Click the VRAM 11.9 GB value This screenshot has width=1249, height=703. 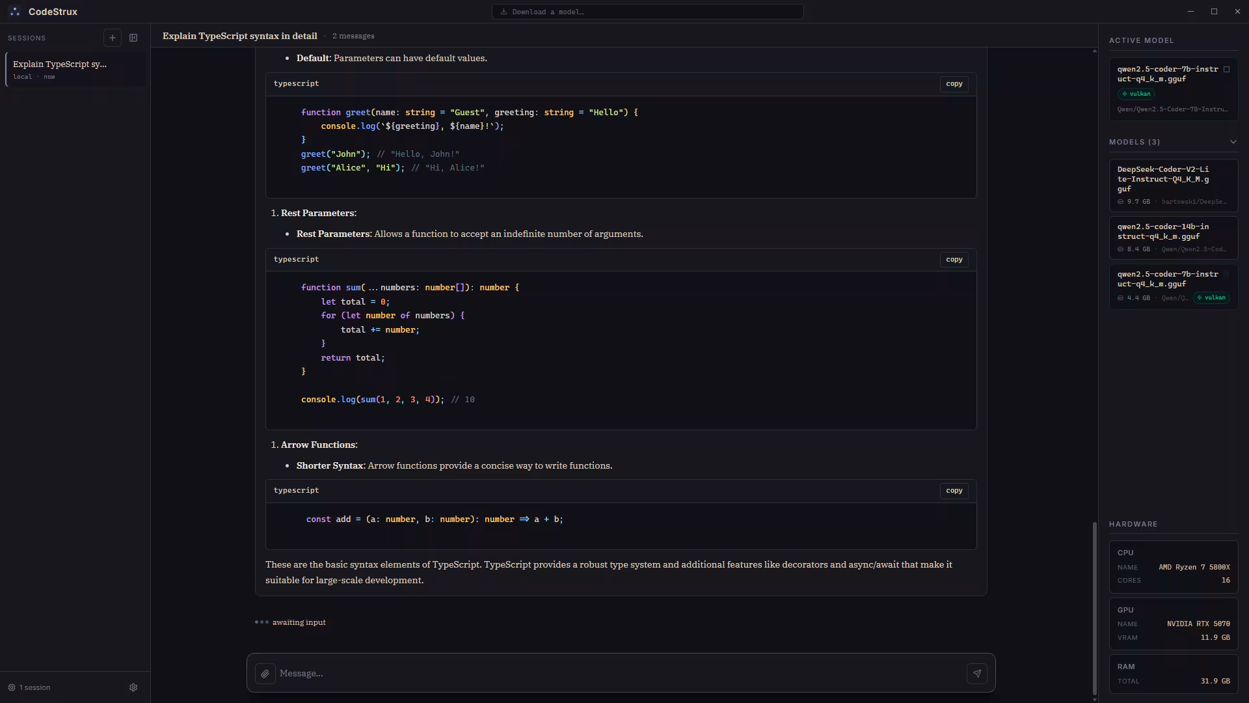pos(1215,638)
